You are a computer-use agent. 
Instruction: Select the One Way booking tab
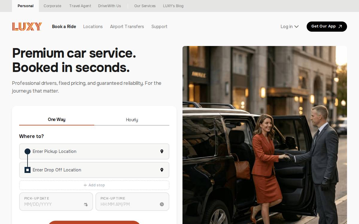pyautogui.click(x=57, y=119)
